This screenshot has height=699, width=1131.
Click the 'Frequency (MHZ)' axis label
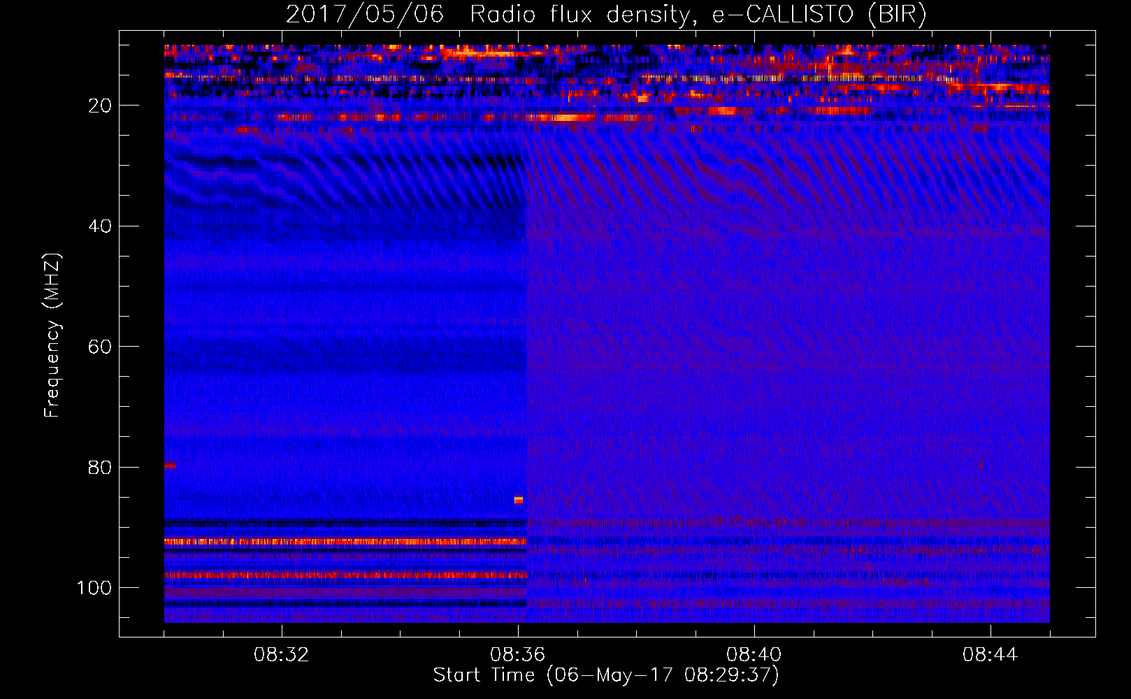click(52, 336)
